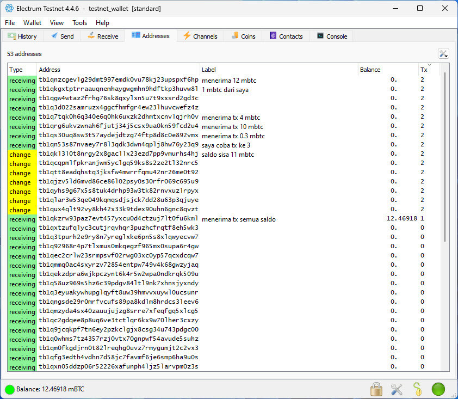Sort by the Tx column header
The height and width of the screenshot is (399, 458).
(429, 70)
